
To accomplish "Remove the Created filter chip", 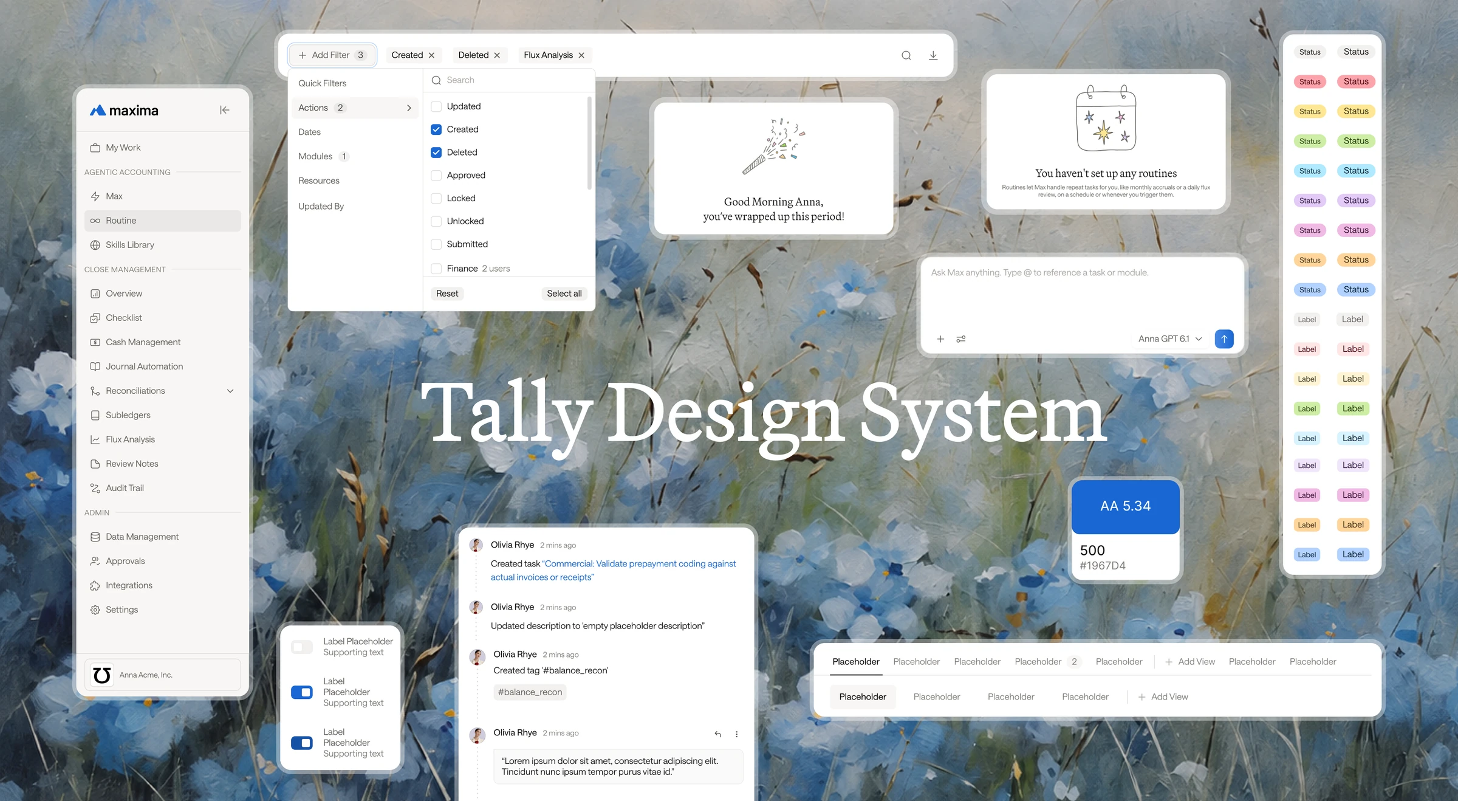I will click(431, 55).
